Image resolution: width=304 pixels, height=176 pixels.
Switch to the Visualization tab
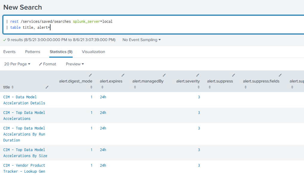pos(94,52)
